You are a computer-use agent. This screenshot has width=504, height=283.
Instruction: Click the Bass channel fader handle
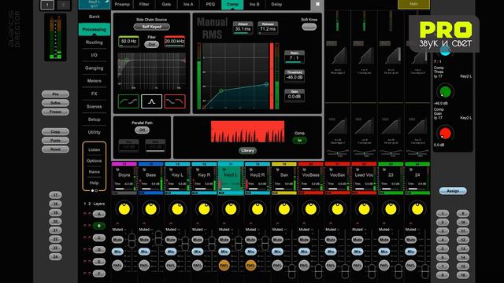click(x=158, y=237)
